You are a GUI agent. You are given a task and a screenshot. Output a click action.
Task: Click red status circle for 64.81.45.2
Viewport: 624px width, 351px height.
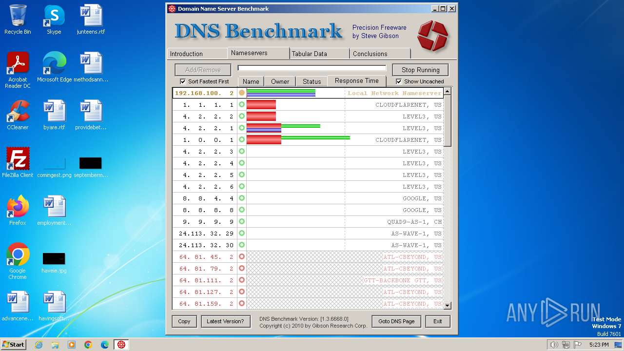(x=242, y=256)
